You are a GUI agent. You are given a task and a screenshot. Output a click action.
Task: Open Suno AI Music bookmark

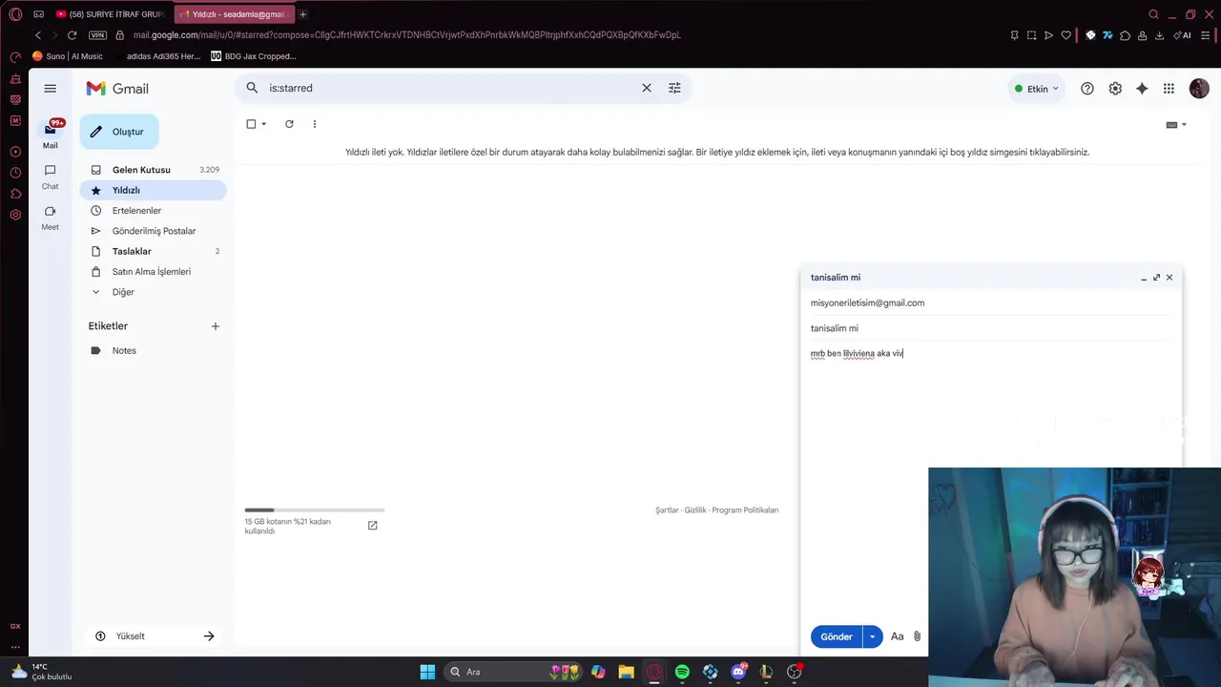point(67,56)
